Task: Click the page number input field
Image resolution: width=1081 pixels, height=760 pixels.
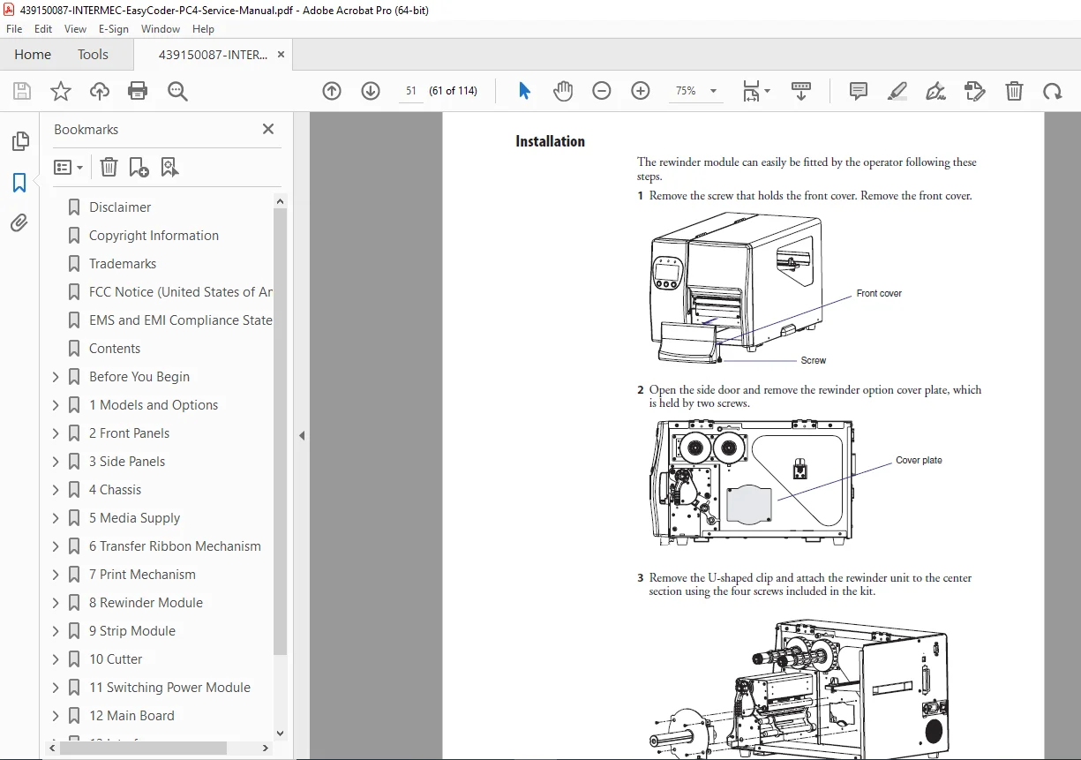Action: tap(410, 91)
